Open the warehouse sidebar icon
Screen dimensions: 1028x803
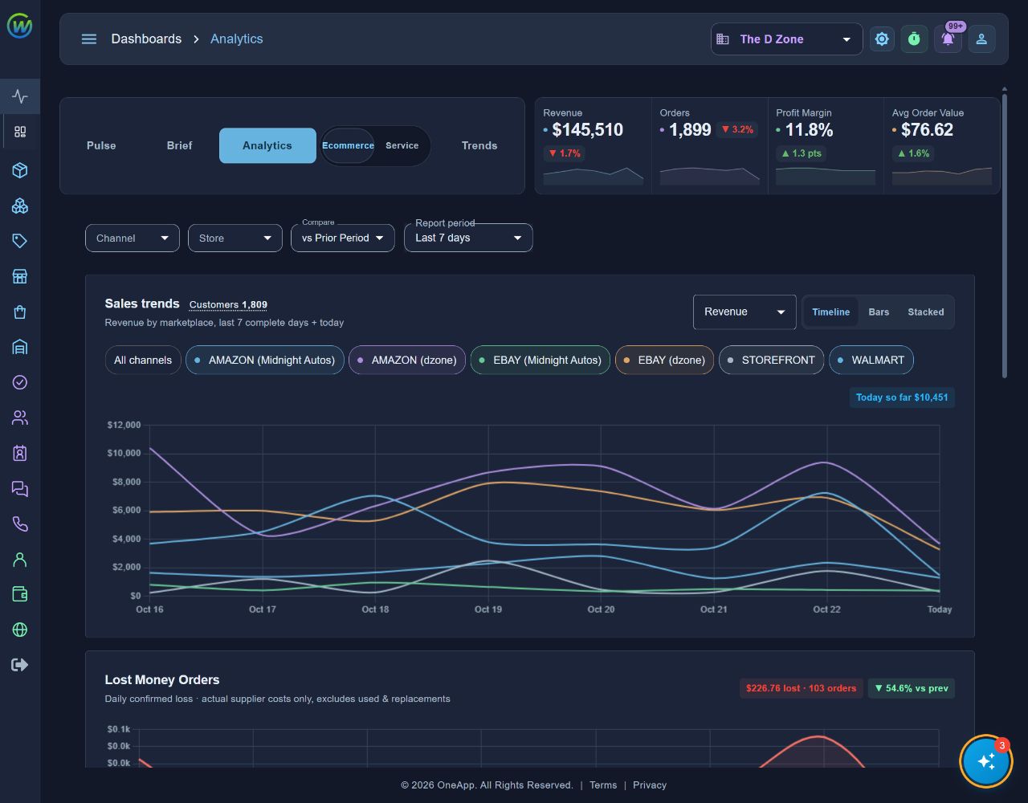pyautogui.click(x=20, y=347)
